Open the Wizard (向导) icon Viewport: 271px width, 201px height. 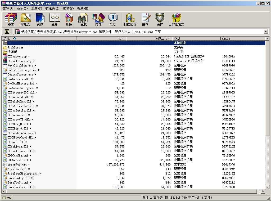[98, 19]
